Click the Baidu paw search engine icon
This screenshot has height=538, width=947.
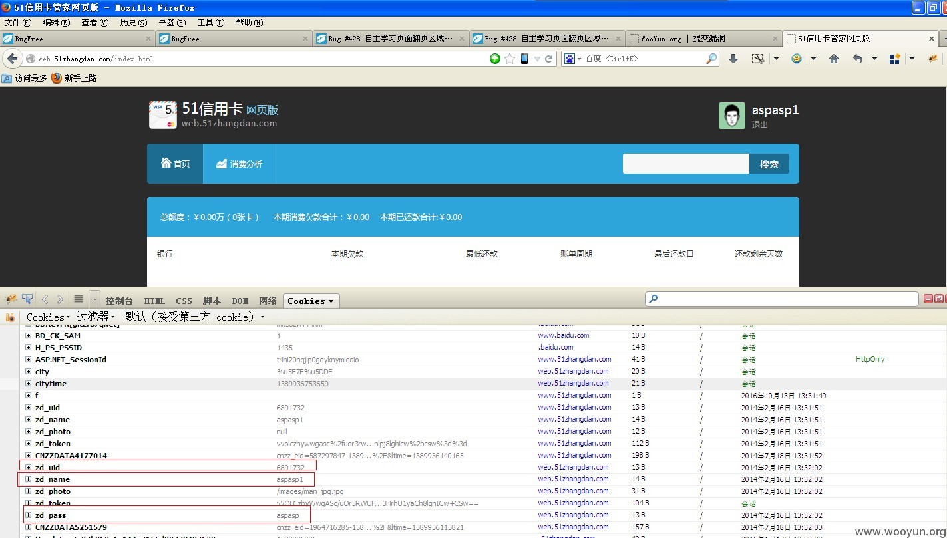point(570,59)
